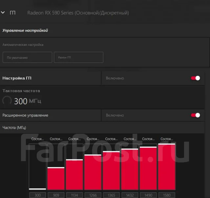Click the frequency field showing 300
This screenshot has width=210, height=198.
click(x=37, y=195)
